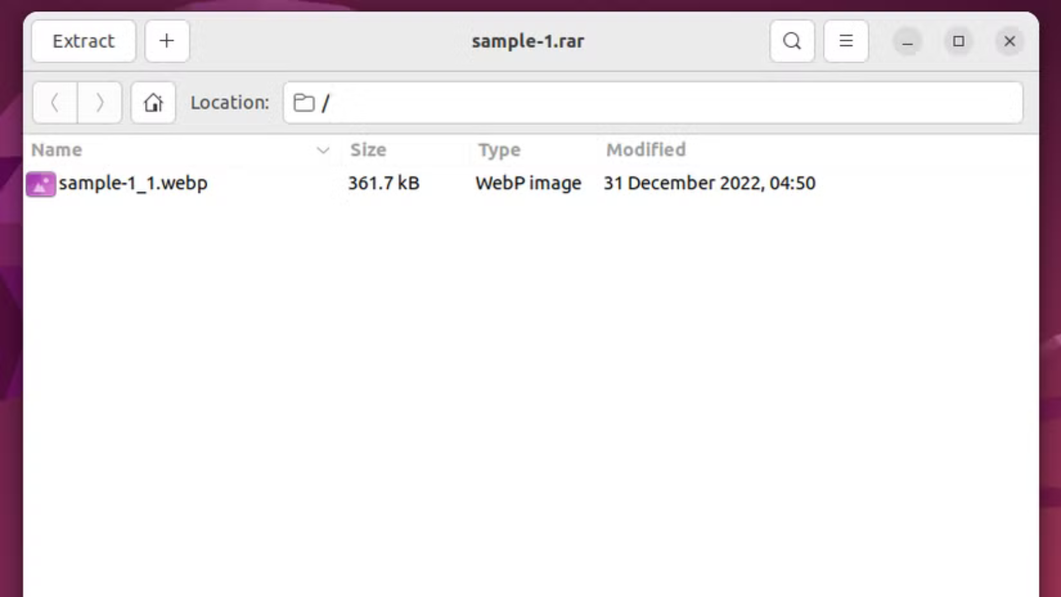The image size is (1061, 597).
Task: Sort files by Name column
Action: [57, 150]
